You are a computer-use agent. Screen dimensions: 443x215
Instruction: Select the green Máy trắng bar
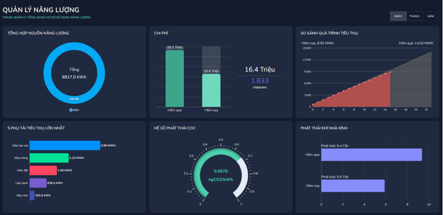[x=49, y=158]
